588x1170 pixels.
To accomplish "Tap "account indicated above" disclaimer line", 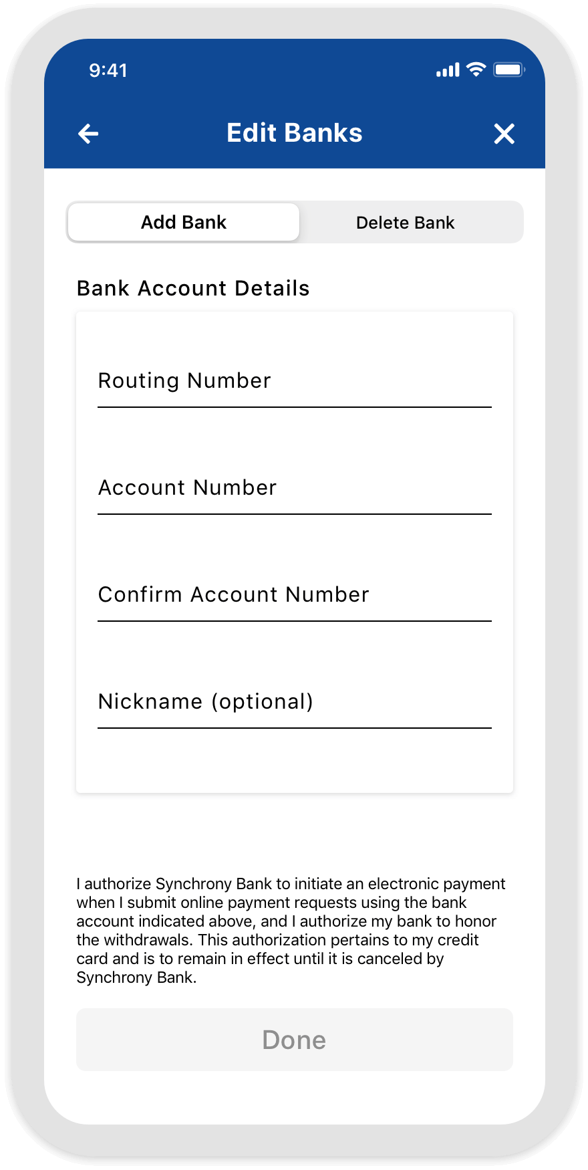I will (x=286, y=921).
